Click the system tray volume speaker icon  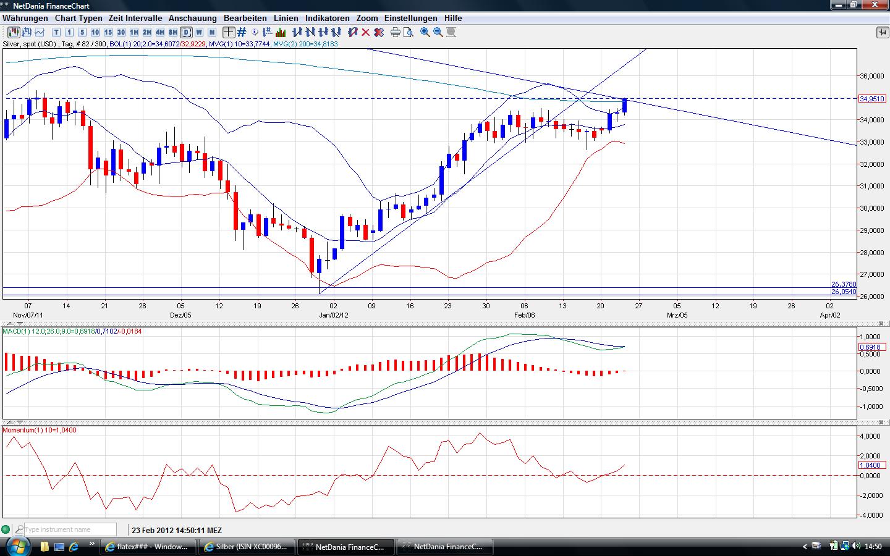856,546
